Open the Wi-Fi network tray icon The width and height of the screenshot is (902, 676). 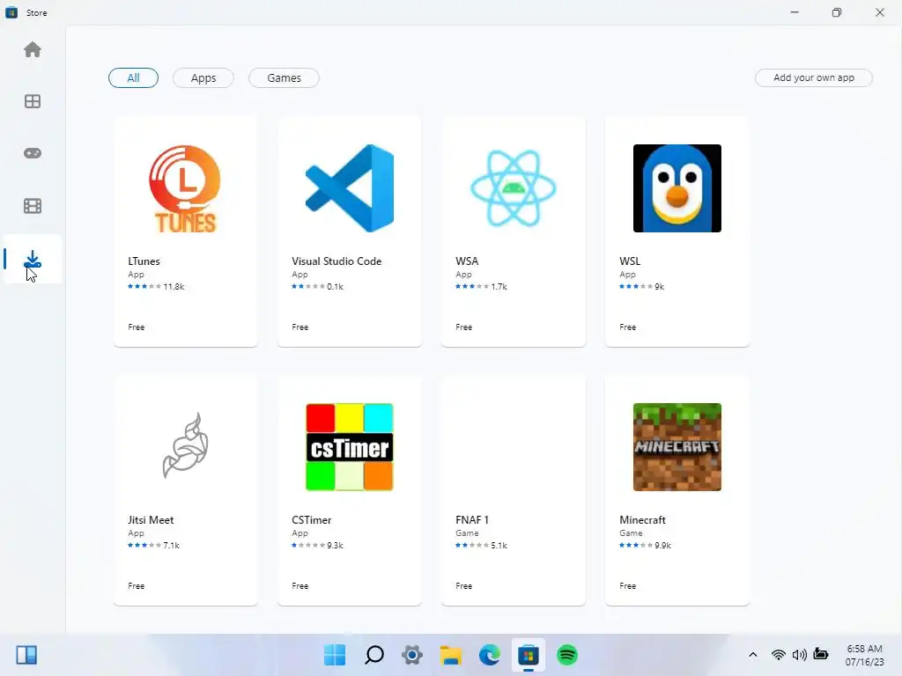(779, 655)
